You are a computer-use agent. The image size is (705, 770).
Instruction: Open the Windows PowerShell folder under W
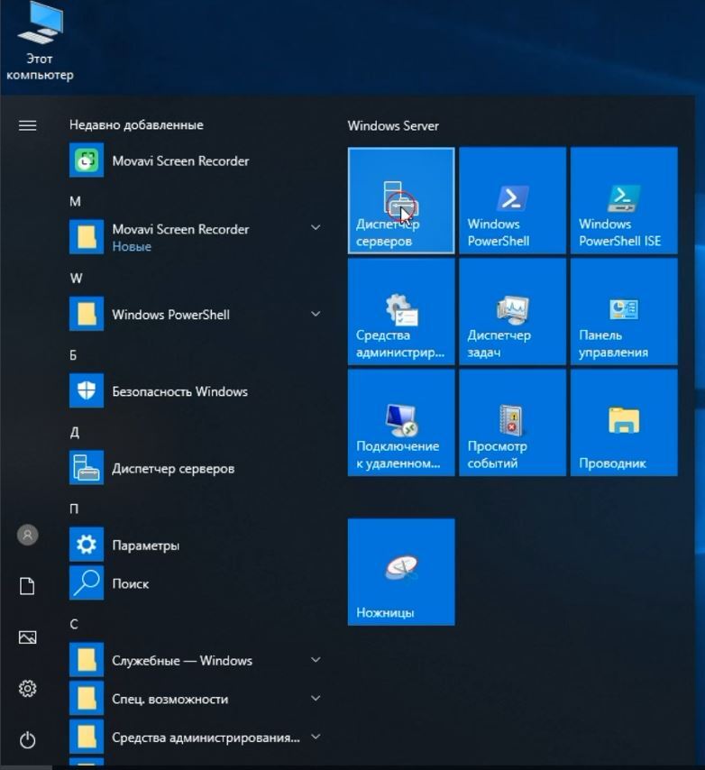point(197,314)
